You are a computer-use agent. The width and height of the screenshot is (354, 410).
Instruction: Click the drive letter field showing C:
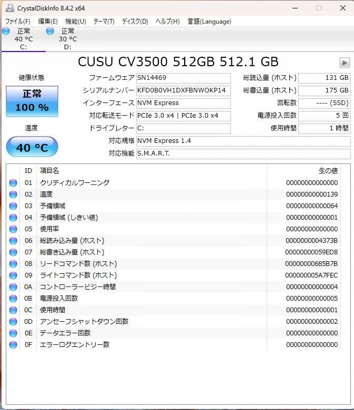184,128
